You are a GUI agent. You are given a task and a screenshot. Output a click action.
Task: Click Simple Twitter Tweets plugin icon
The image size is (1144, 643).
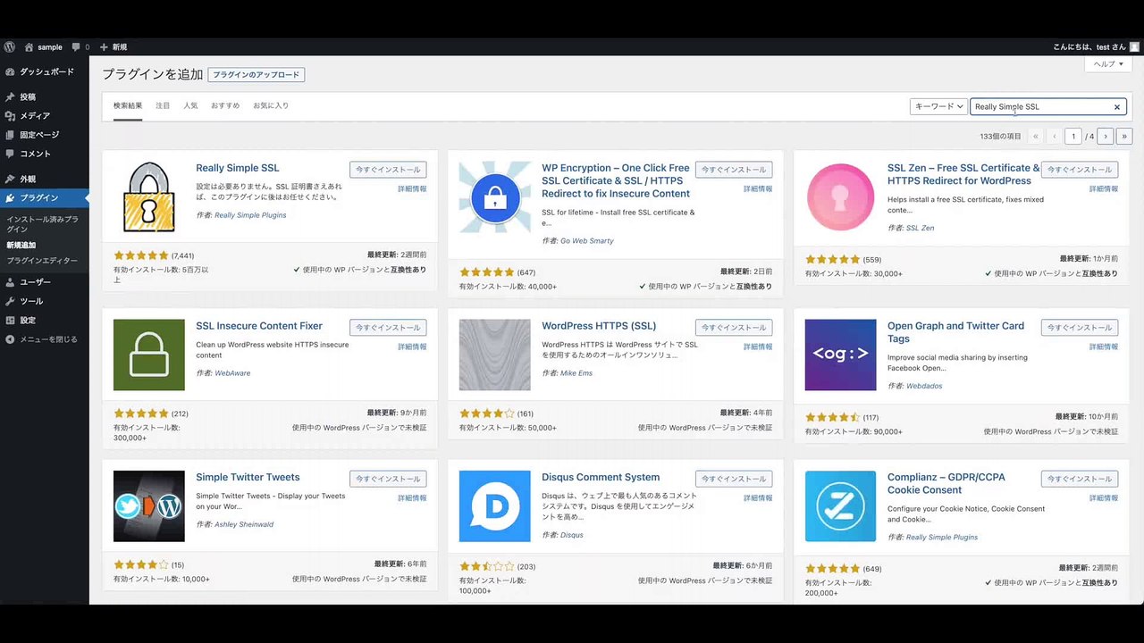pyautogui.click(x=149, y=506)
